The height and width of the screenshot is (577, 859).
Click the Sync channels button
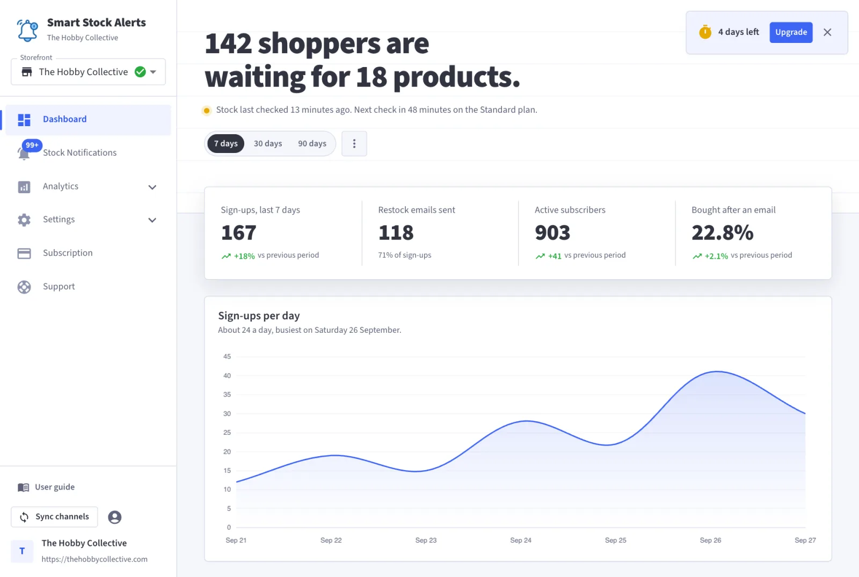pos(55,517)
